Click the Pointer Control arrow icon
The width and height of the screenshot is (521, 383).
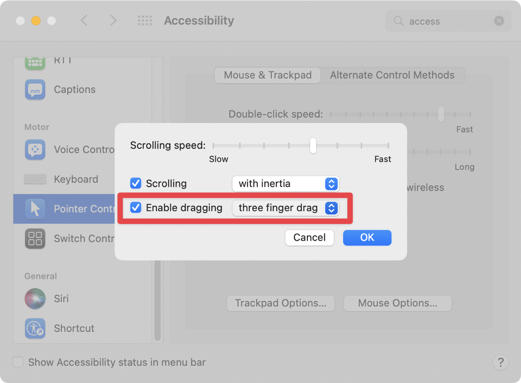[35, 209]
